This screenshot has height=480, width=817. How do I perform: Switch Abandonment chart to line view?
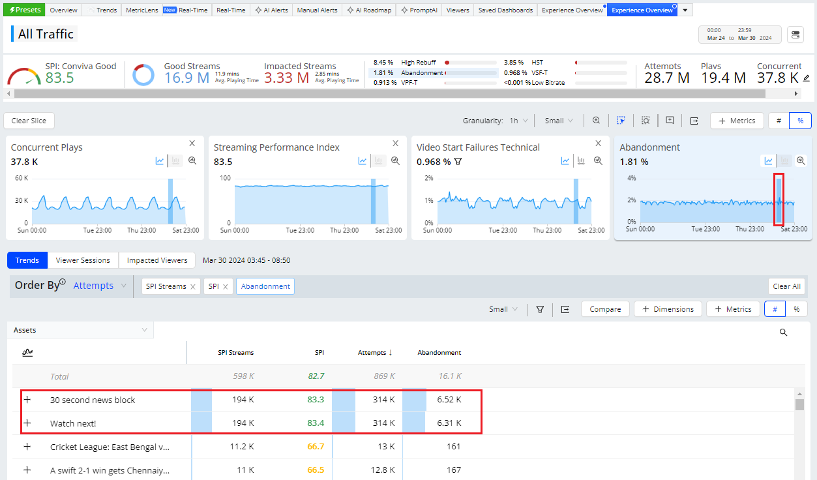pyautogui.click(x=769, y=160)
